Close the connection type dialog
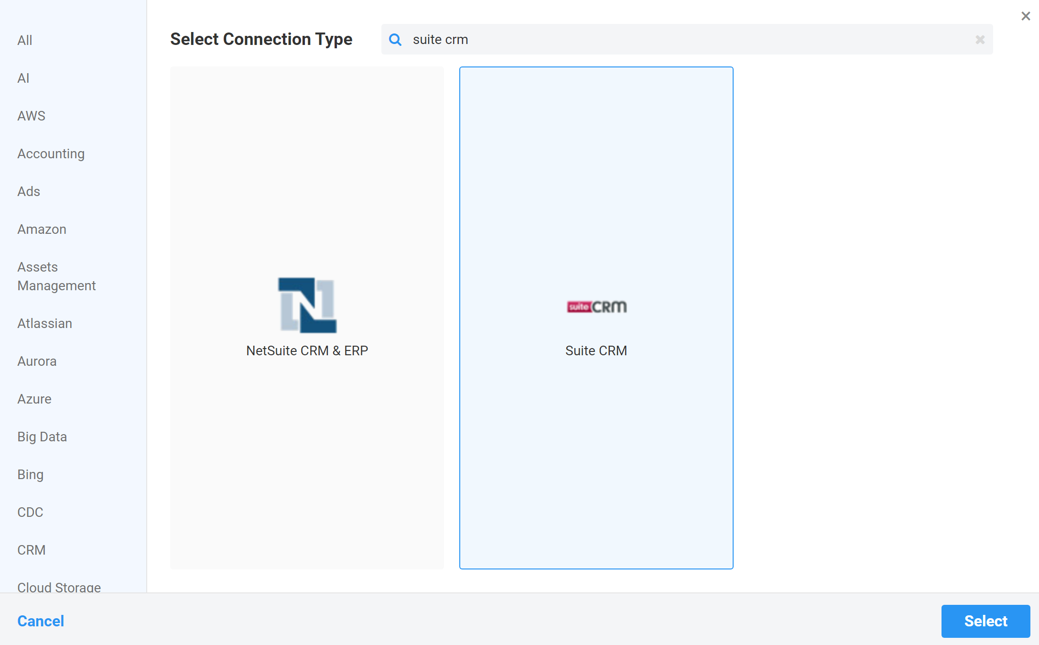1039x645 pixels. tap(1026, 16)
